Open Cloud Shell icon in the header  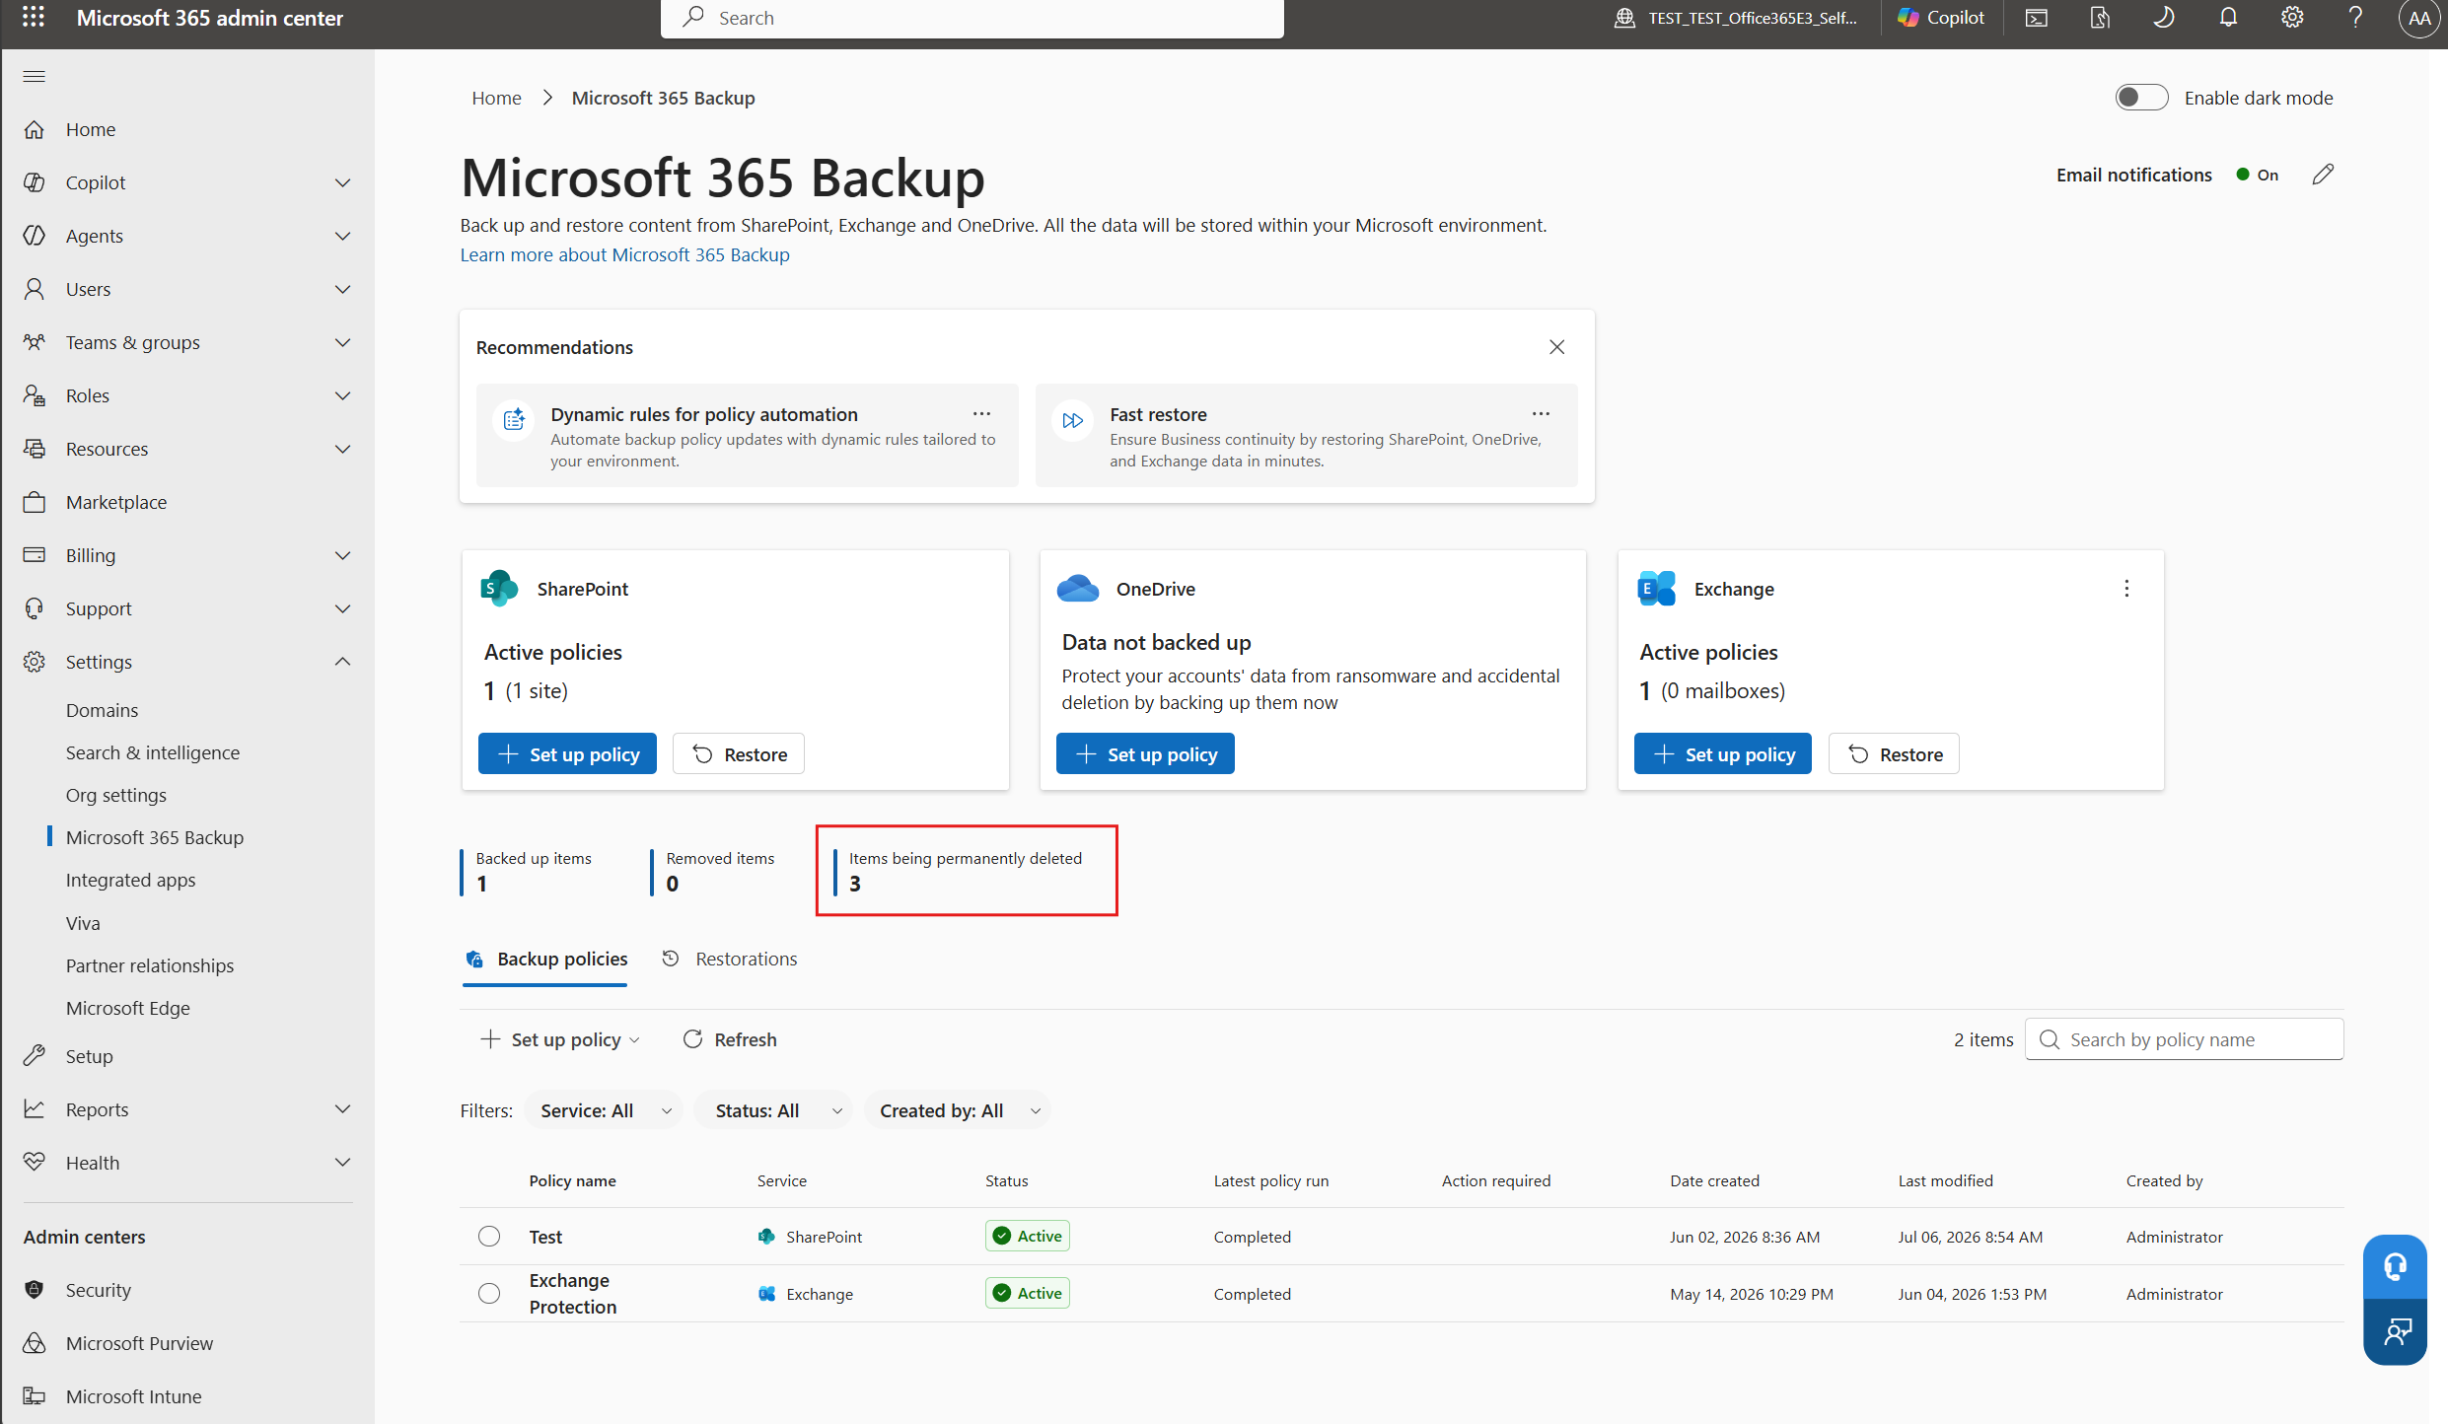click(x=2036, y=18)
